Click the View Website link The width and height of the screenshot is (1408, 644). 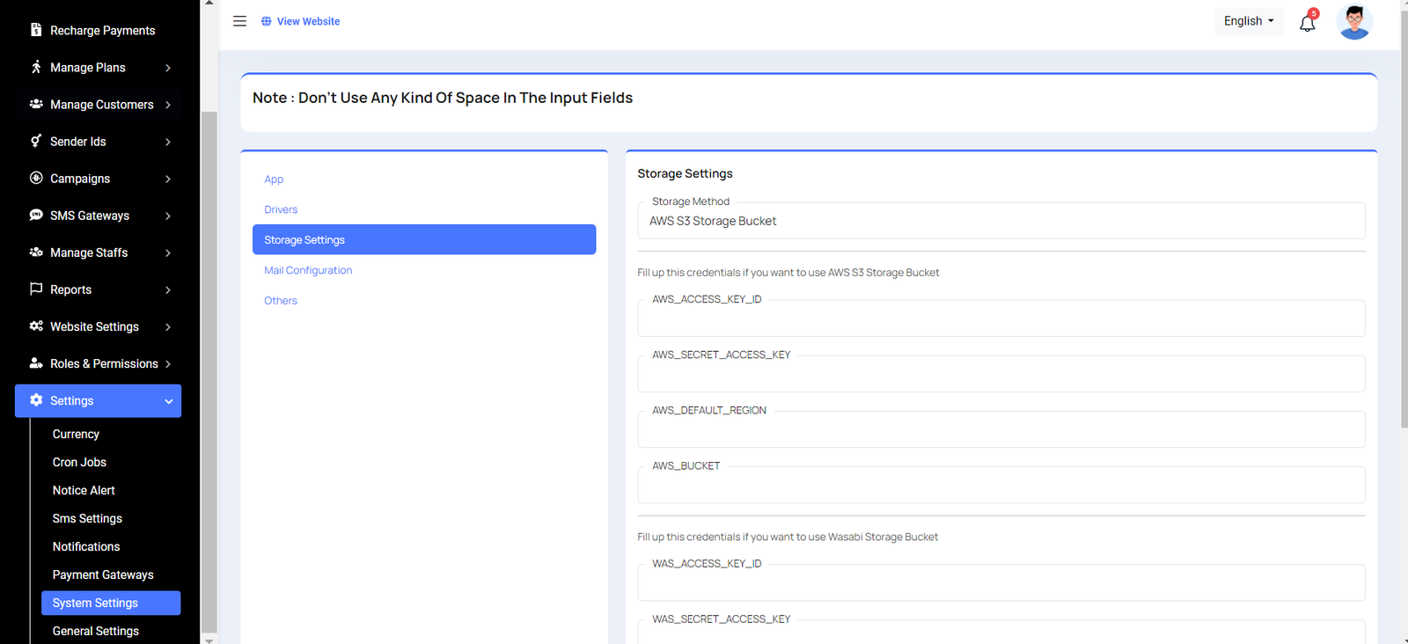(308, 21)
